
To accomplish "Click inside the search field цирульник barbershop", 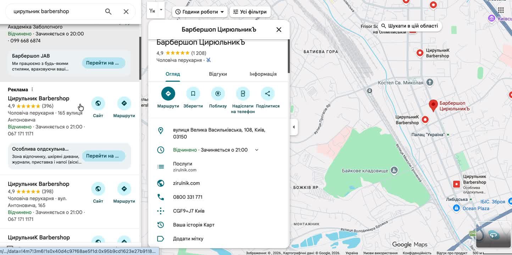I will [x=57, y=11].
